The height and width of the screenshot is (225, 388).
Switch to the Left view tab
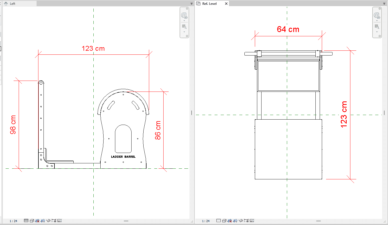[13, 4]
